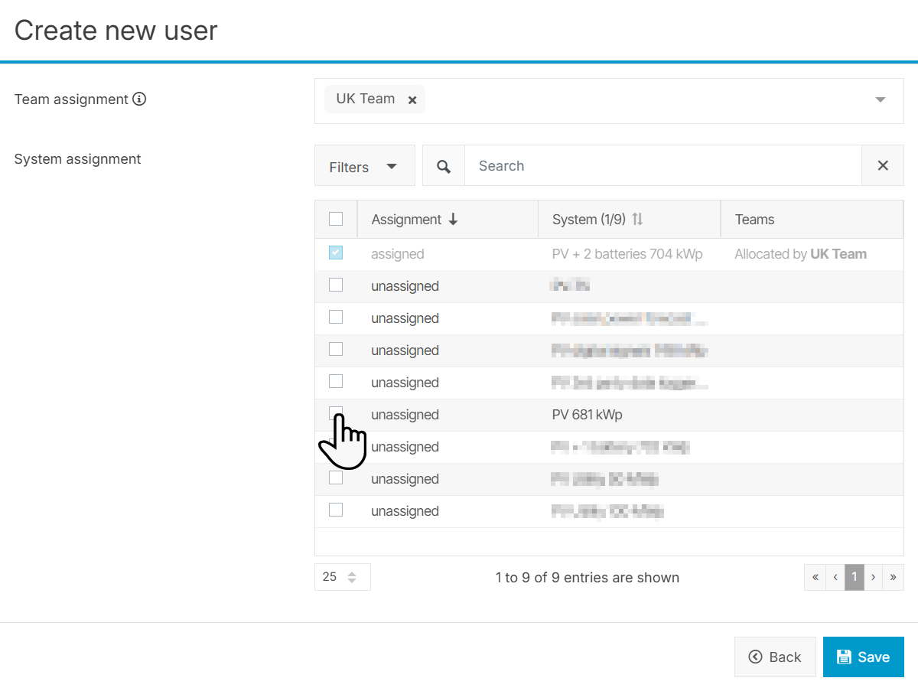918x691 pixels.
Task: Save the new user
Action: click(x=864, y=656)
